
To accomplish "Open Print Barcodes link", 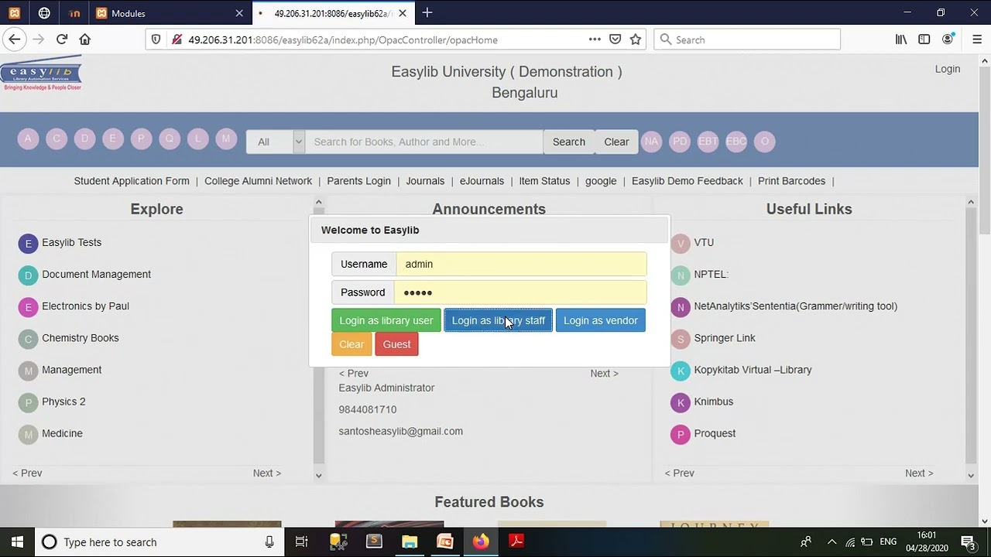I will point(791,181).
